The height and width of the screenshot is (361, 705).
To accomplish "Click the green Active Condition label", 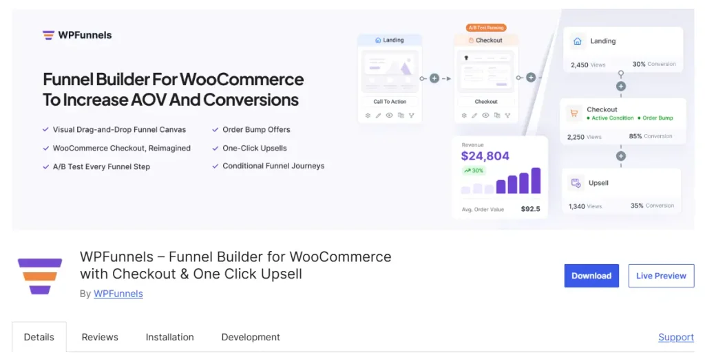I will [x=610, y=118].
